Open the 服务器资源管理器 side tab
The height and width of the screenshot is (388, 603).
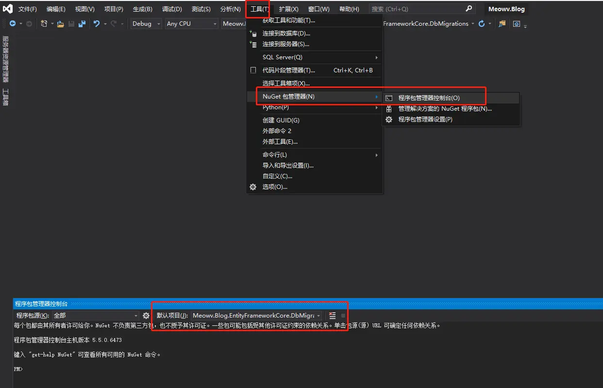[5, 59]
